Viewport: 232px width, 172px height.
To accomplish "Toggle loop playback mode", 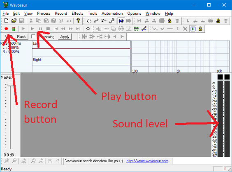I will (x=88, y=29).
